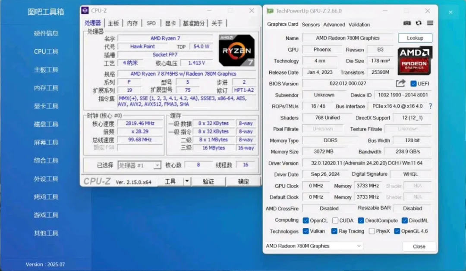The width and height of the screenshot is (466, 271).
Task: Toggle the OpenGL 4.6 checkbox
Action: [397, 231]
